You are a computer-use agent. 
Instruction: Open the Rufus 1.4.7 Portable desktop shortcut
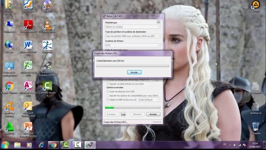[x=47, y=68]
